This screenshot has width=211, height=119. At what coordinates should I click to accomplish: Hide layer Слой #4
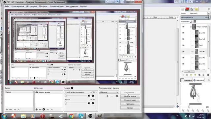tap(183, 64)
